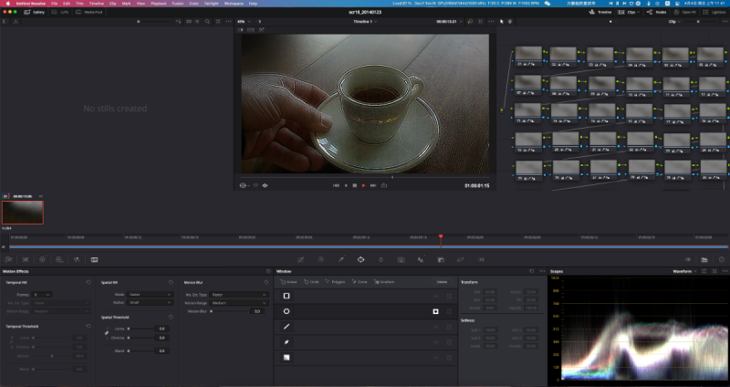Reset the Temporal NR settings
The width and height of the screenshot is (730, 387).
(x=89, y=282)
